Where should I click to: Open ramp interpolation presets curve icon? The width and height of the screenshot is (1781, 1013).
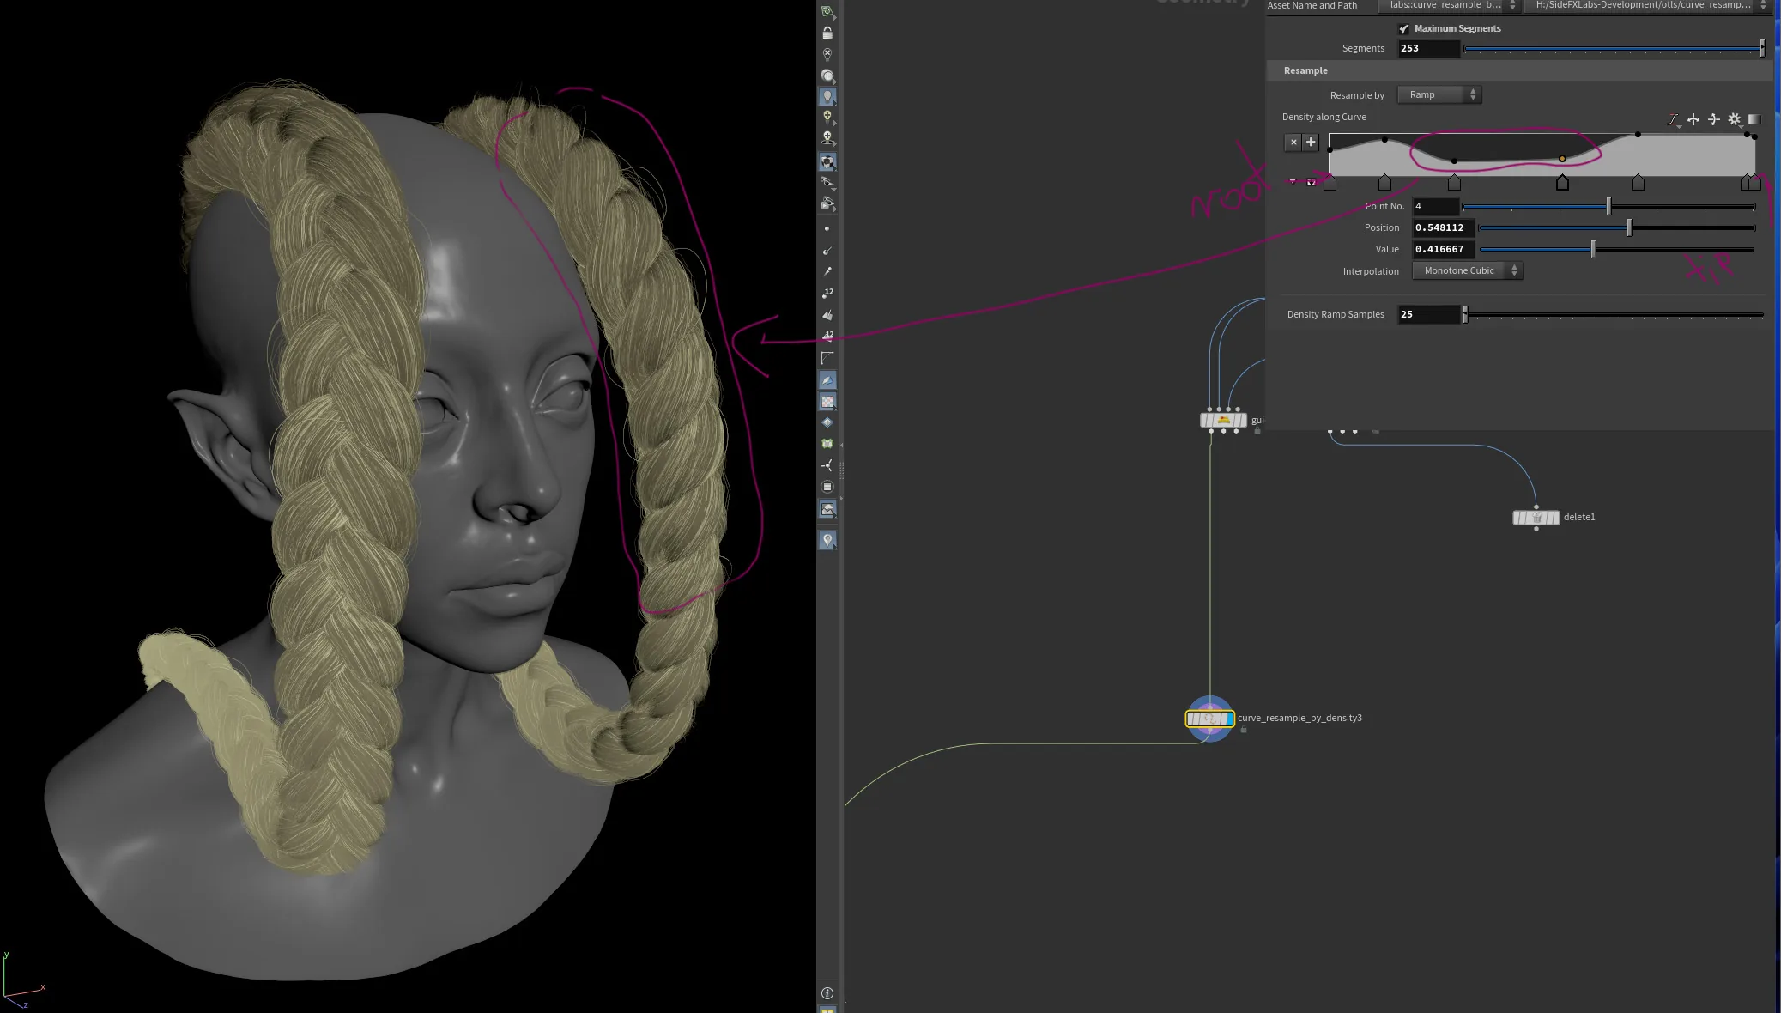1673,119
